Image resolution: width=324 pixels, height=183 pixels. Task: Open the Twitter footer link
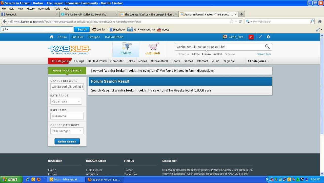(x=129, y=170)
